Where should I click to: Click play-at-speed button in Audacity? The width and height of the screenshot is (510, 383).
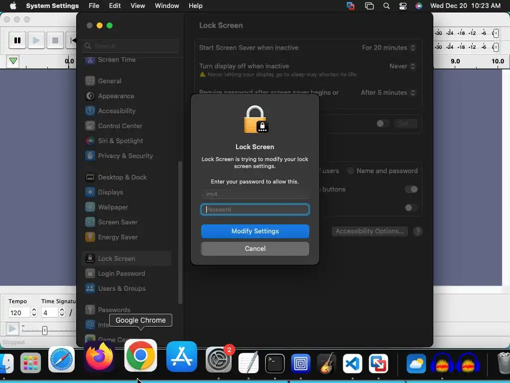tap(12, 329)
